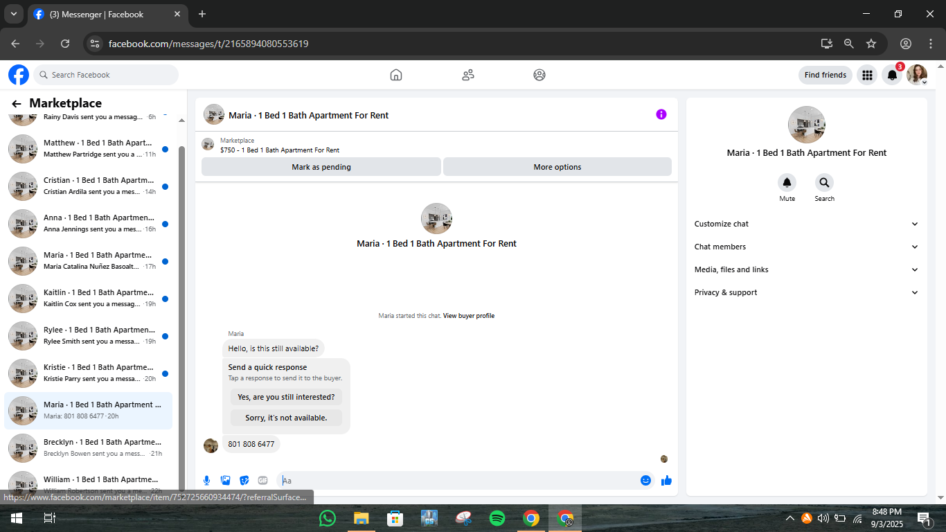Open the emoji picker in message box

[645, 480]
